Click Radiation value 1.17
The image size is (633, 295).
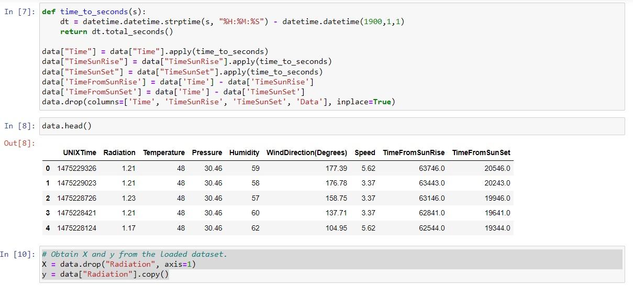tap(128, 228)
